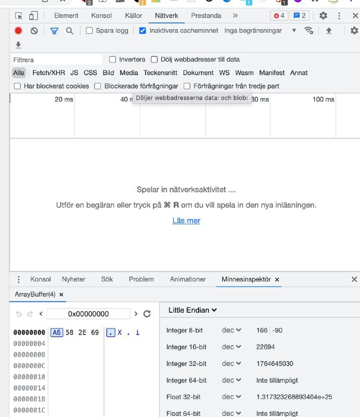This screenshot has height=417, width=360.
Task: Open the Animationer drawer tab
Action: tap(188, 279)
